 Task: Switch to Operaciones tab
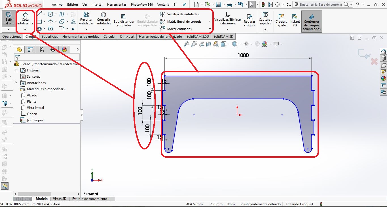[12, 37]
